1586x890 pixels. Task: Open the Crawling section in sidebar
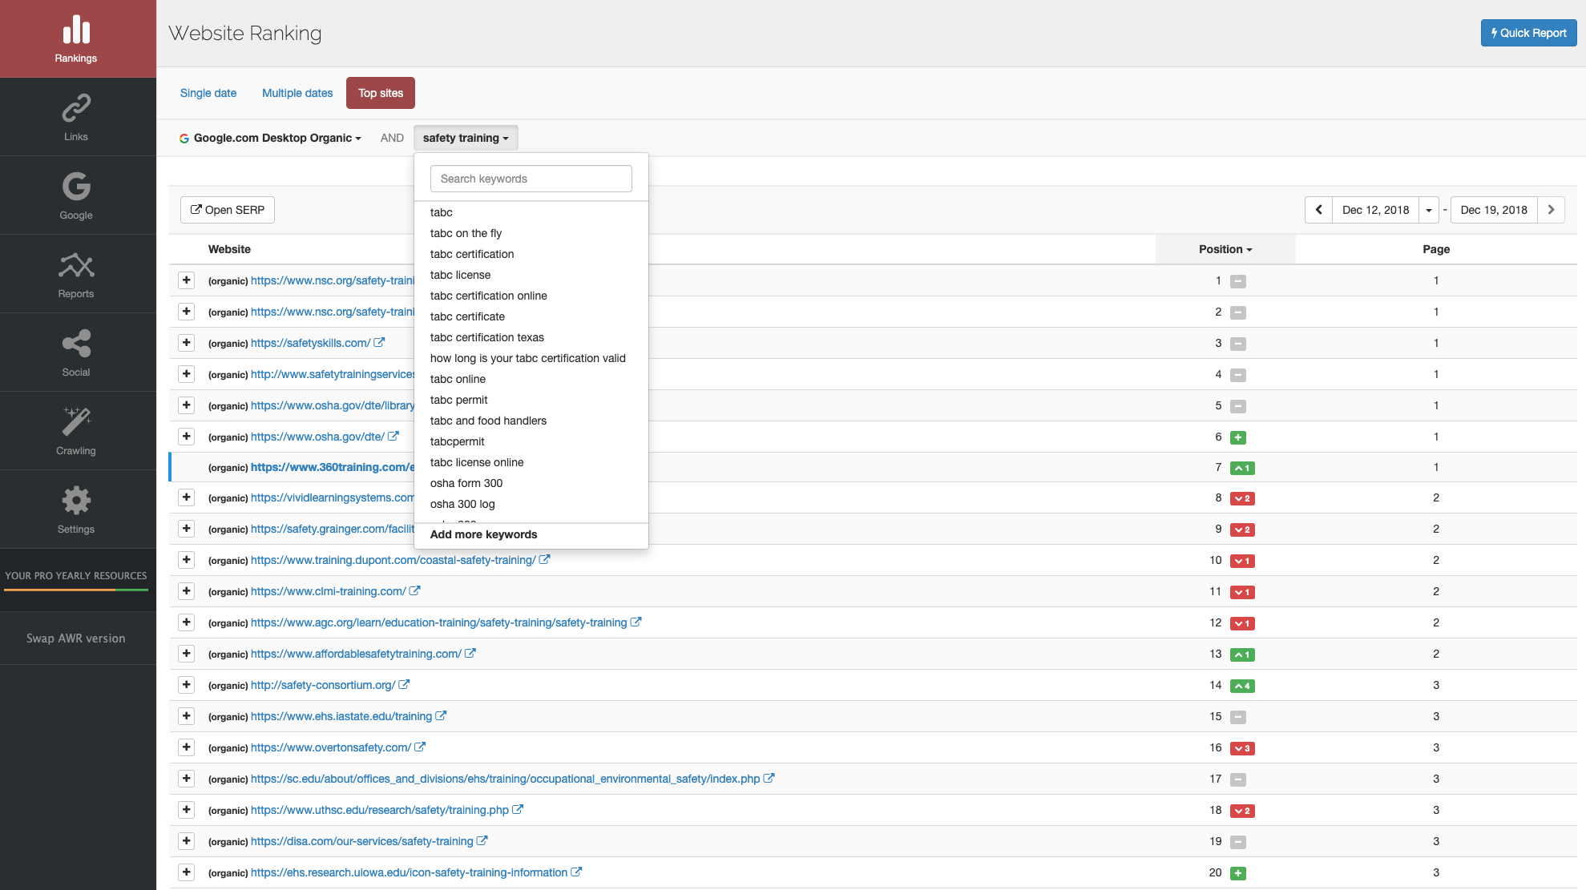(75, 430)
